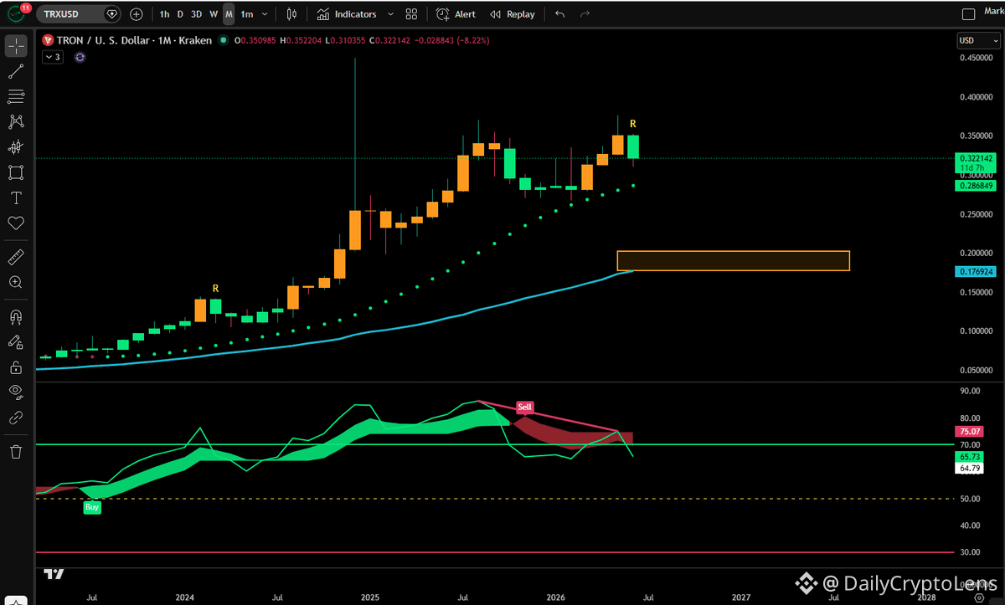Click the 2024 label on time axis
1005x605 pixels.
(x=185, y=597)
